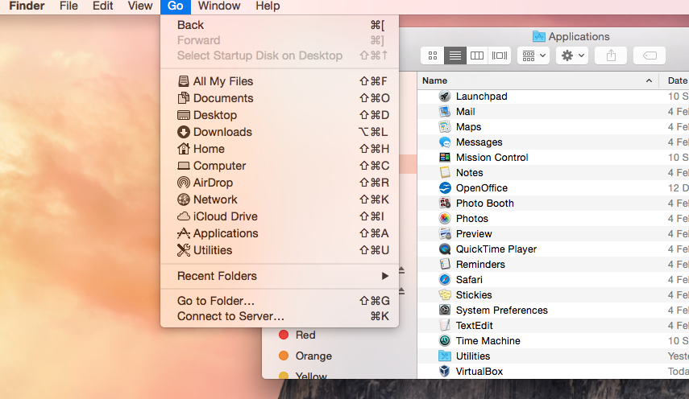The height and width of the screenshot is (399, 689).
Task: Select the Time Machine app icon
Action: click(x=445, y=341)
